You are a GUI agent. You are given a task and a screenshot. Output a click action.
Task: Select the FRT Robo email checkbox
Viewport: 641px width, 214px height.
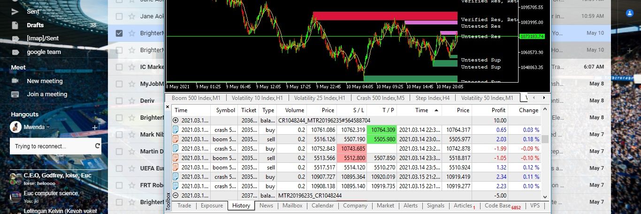(x=119, y=185)
